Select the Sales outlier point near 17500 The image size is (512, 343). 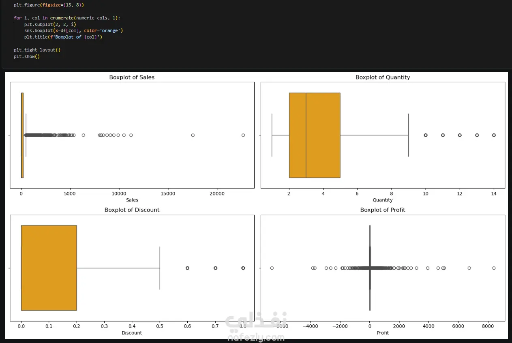tap(193, 135)
